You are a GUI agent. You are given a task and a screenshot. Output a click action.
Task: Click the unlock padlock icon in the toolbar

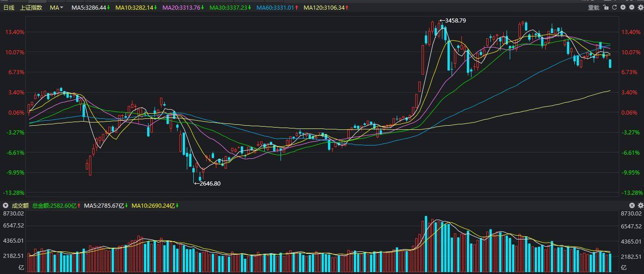pos(606,7)
